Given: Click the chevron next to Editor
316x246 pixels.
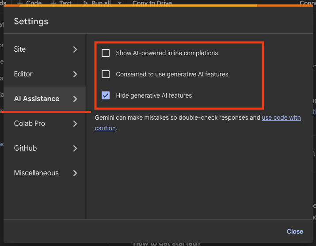Looking at the screenshot, I should [75, 74].
